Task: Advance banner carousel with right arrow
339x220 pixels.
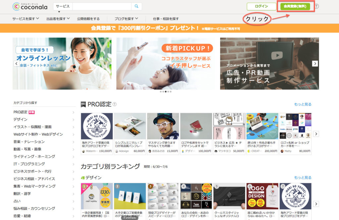Action: tap(315, 64)
